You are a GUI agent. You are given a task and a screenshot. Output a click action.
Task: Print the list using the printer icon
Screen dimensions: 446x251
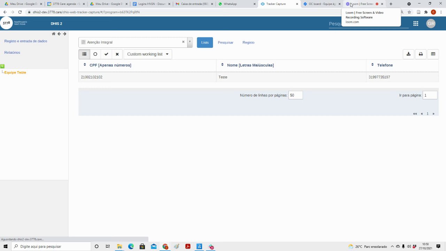421,54
